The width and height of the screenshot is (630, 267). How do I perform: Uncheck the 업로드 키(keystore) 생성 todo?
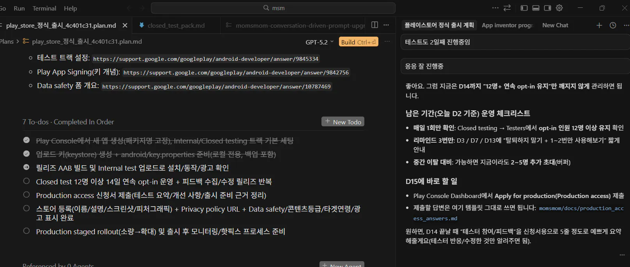[27, 154]
